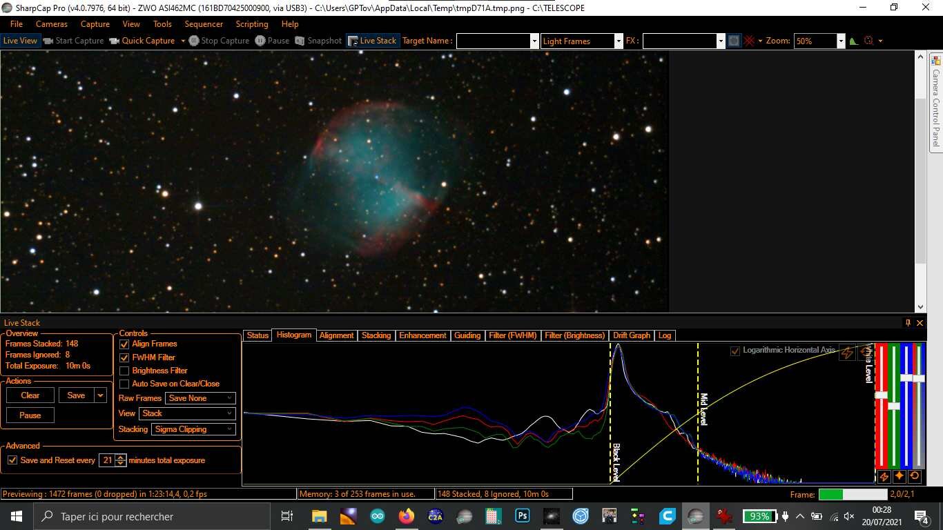Screen dimensions: 943x530
Task: Open the Cameras menu
Action: pos(52,24)
